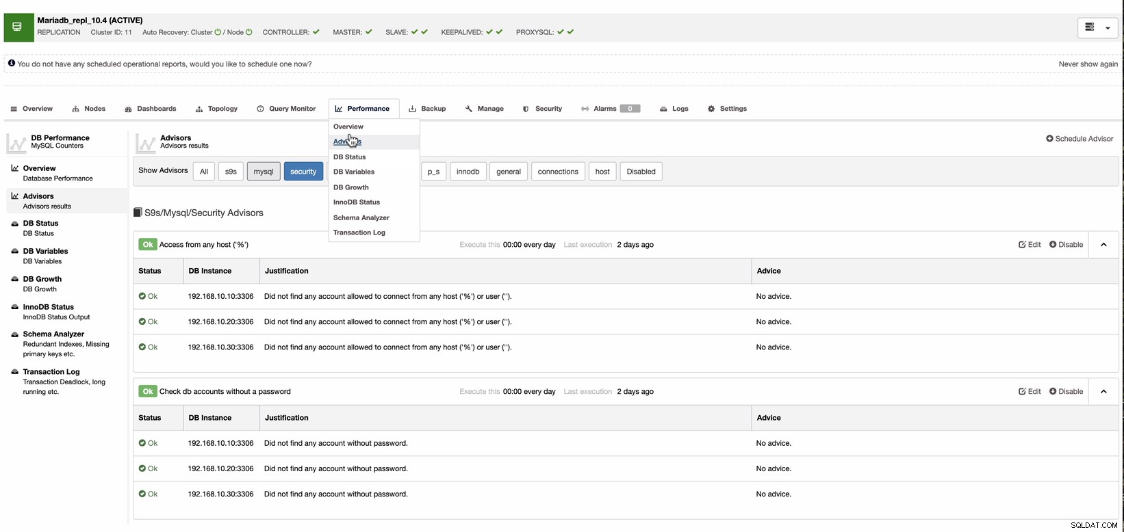Toggle the s9s advisors filter

[231, 172]
